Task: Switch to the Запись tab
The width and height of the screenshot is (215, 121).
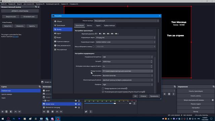Action: coord(89,26)
